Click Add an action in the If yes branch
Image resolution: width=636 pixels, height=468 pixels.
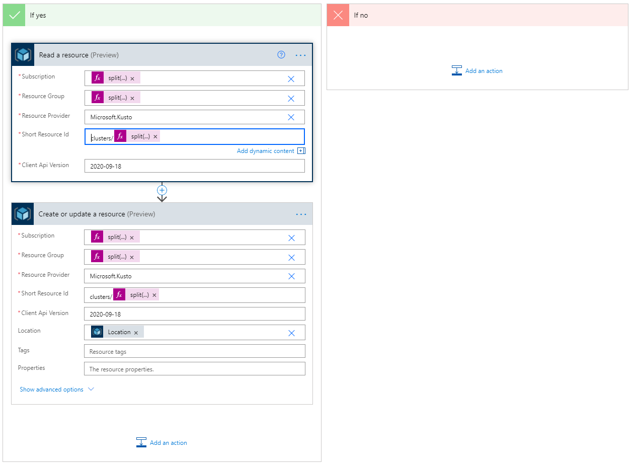click(x=168, y=442)
